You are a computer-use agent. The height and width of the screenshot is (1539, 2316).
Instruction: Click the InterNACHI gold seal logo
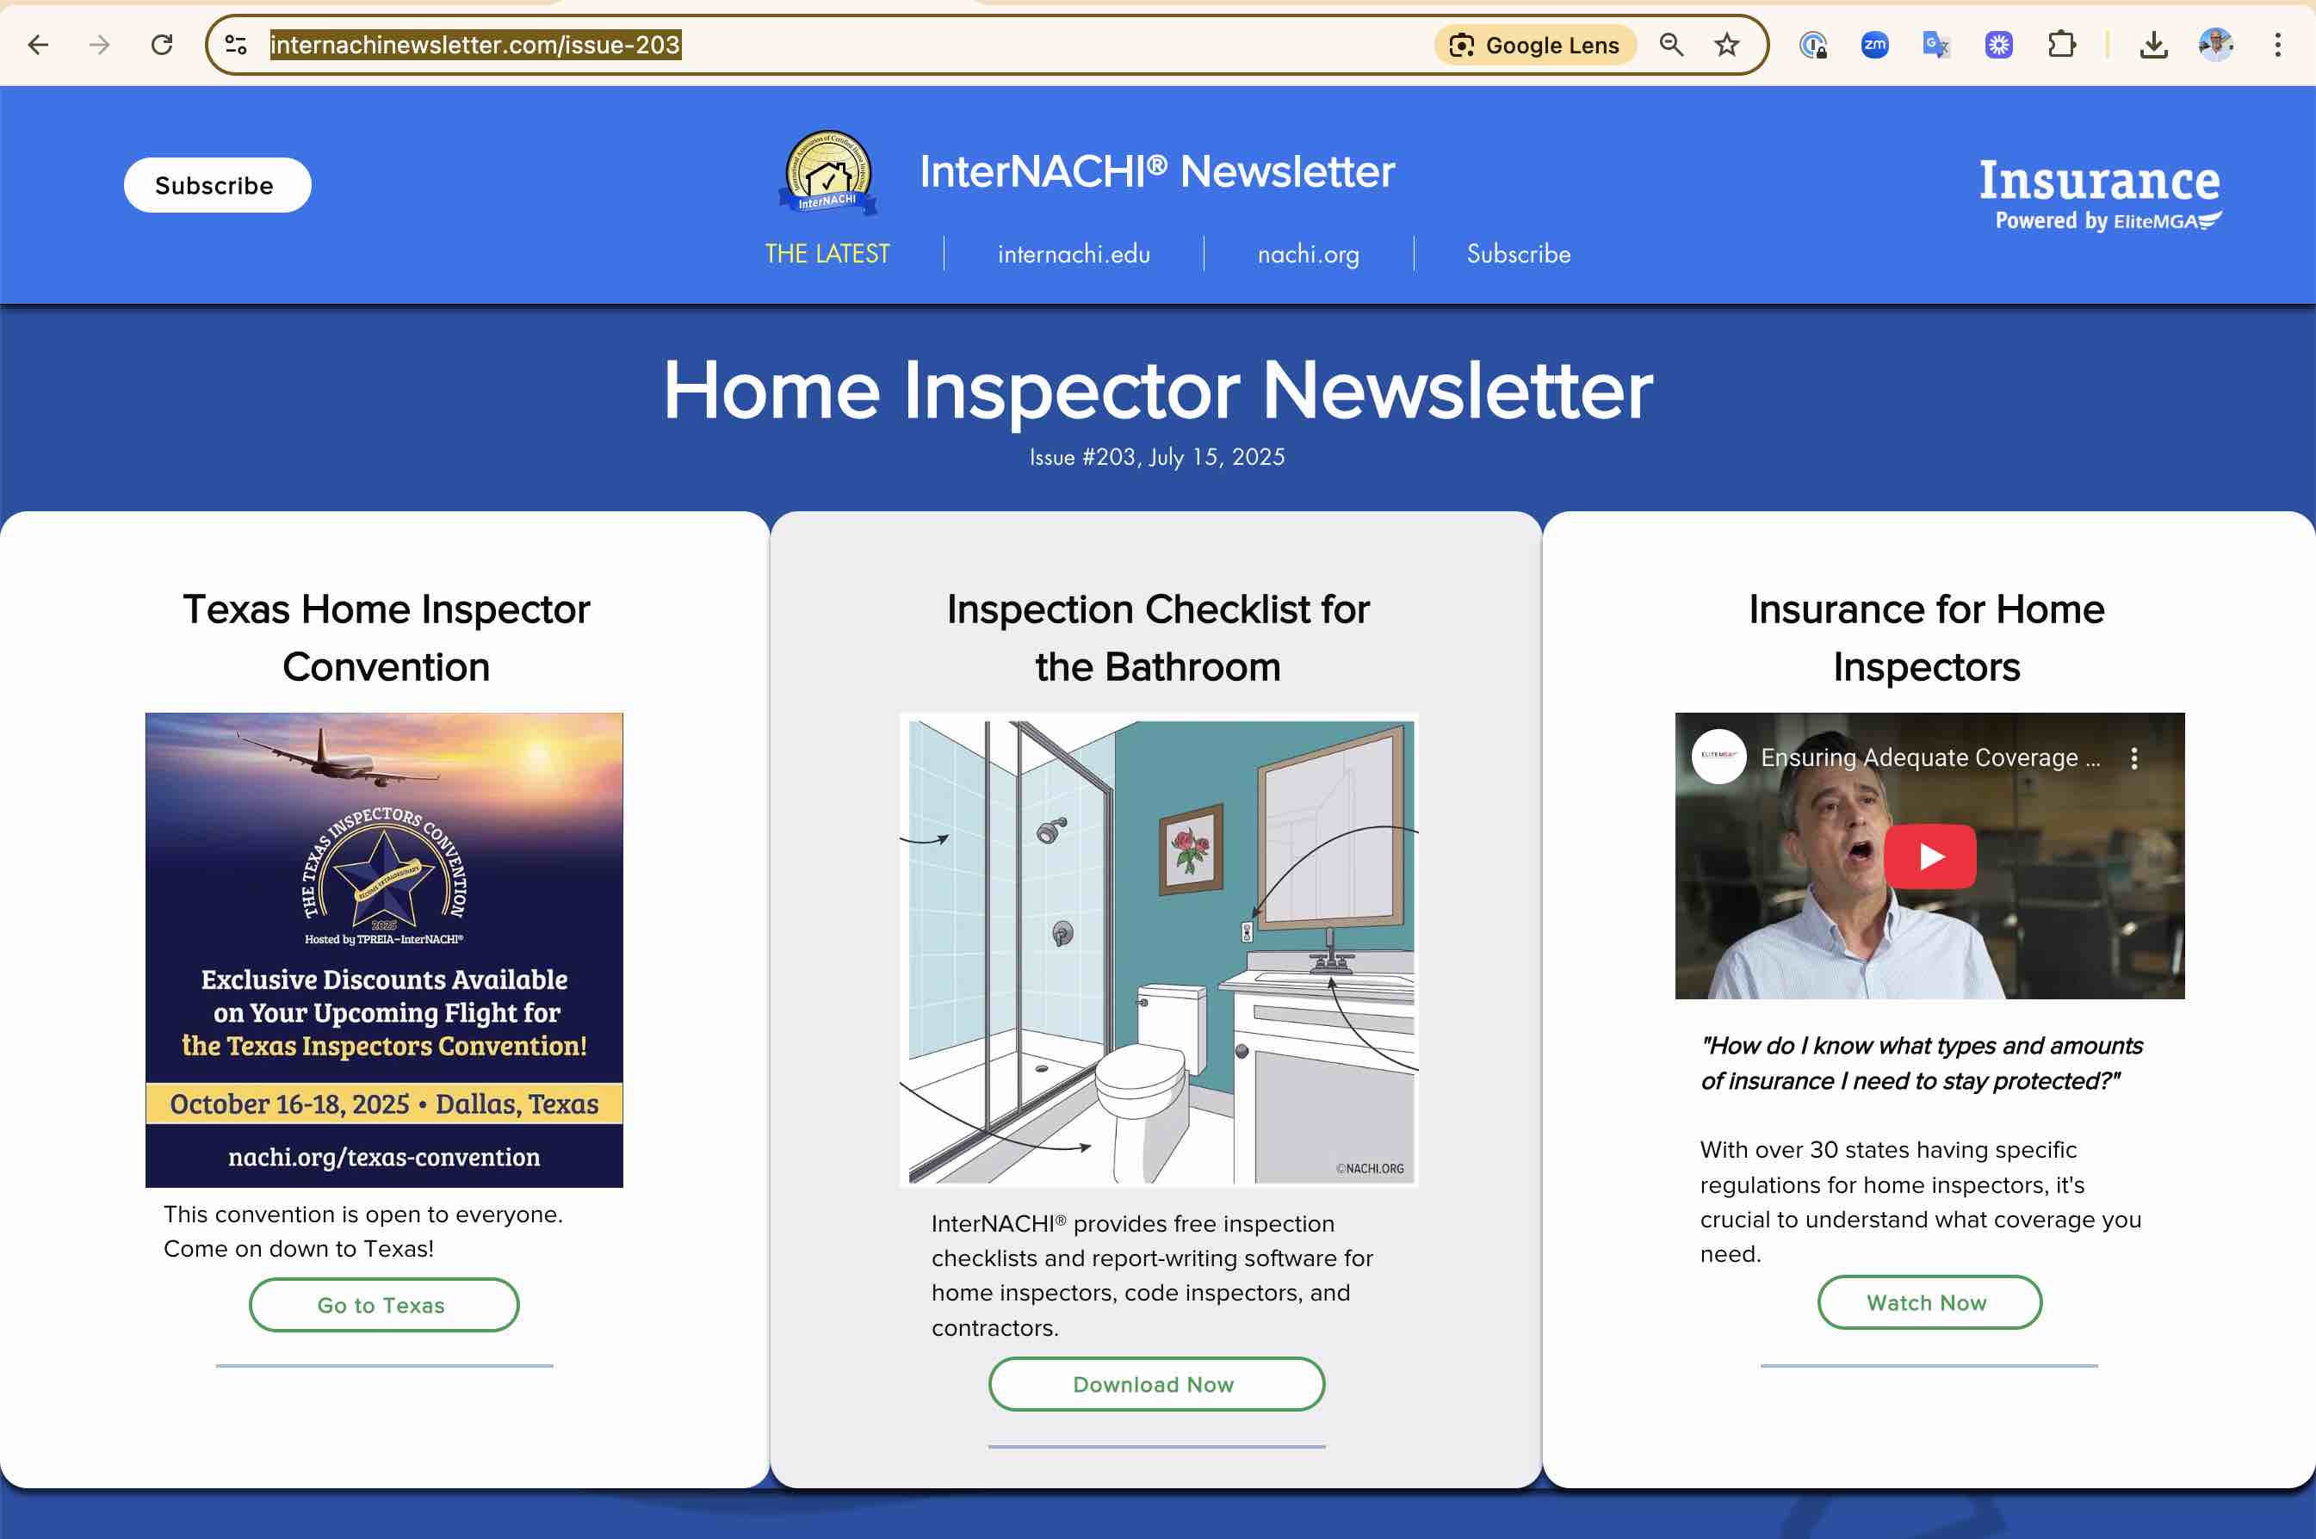[827, 173]
